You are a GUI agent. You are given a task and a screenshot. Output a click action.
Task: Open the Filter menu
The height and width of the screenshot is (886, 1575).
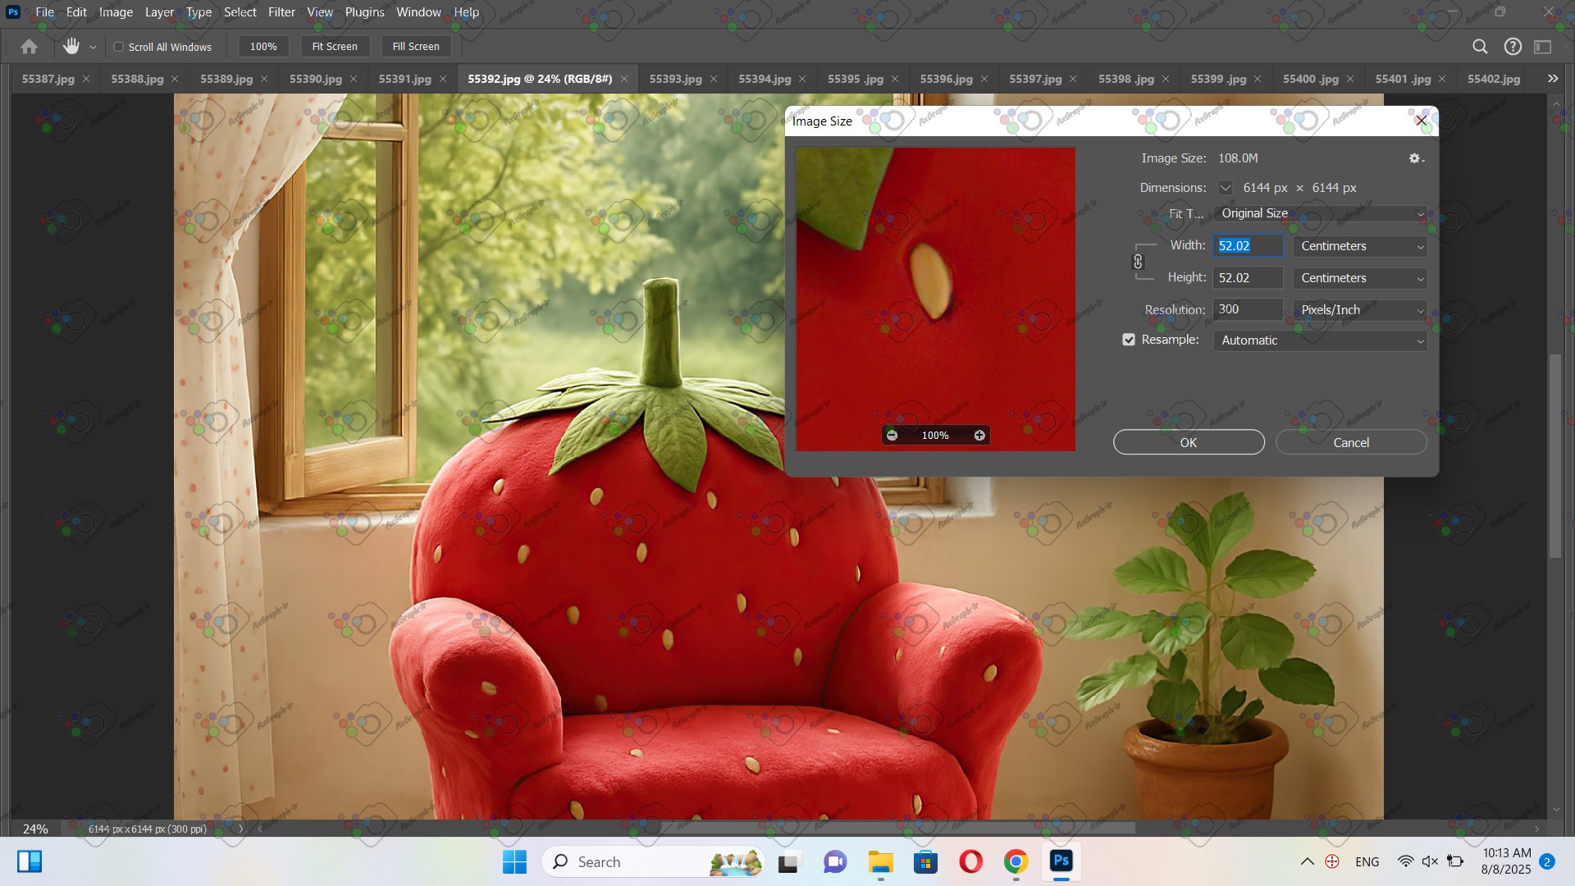(281, 12)
